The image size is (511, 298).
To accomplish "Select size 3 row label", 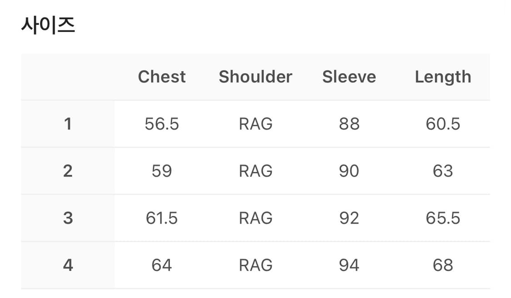I will click(68, 218).
